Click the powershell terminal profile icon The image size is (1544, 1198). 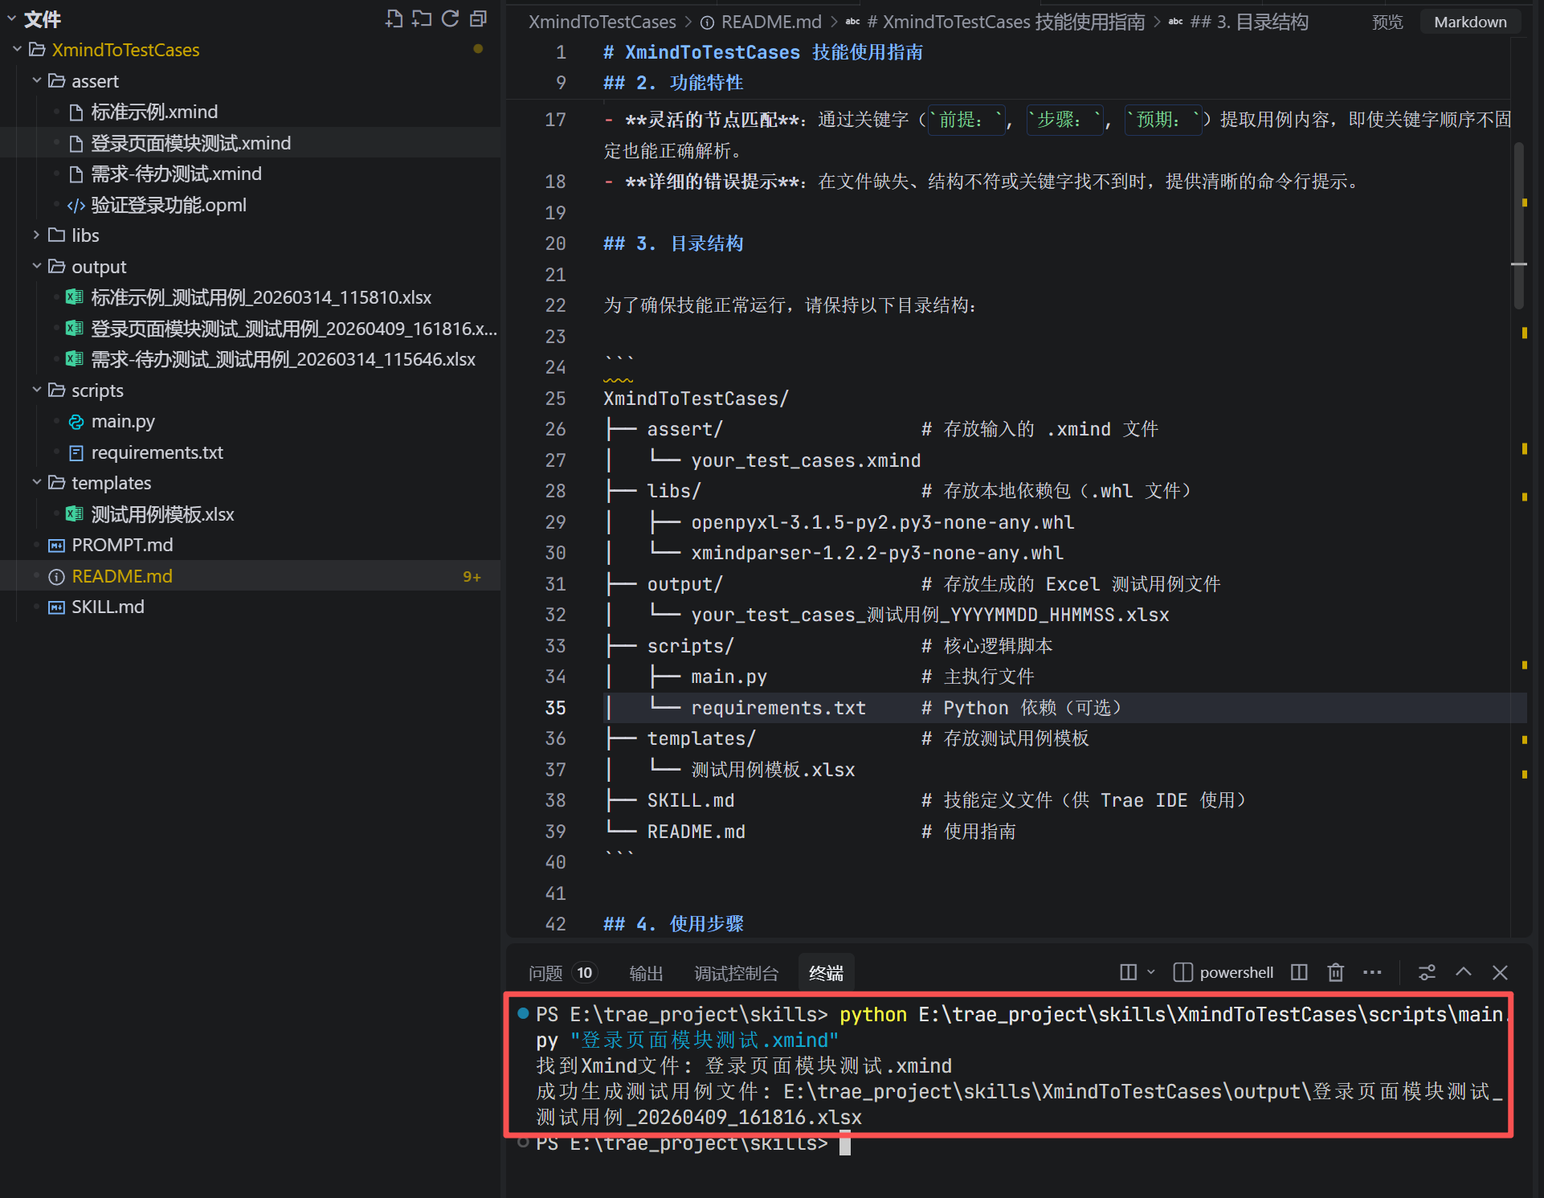1183,972
